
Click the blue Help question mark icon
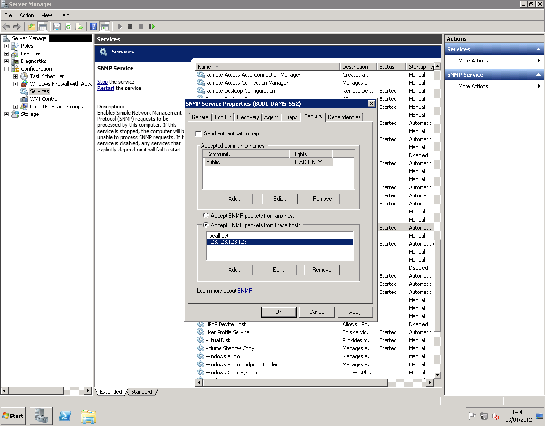point(94,27)
